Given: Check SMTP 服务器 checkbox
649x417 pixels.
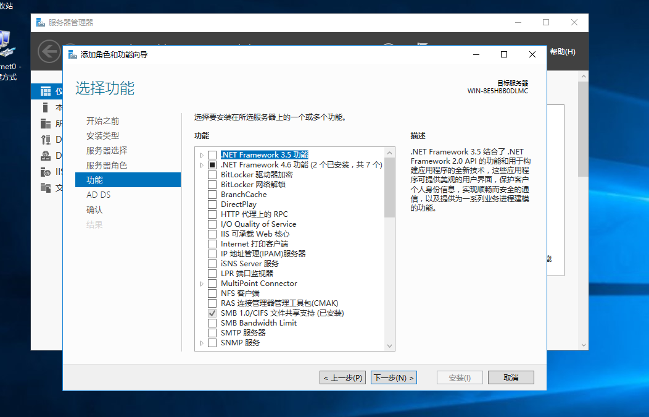Looking at the screenshot, I should pyautogui.click(x=212, y=333).
